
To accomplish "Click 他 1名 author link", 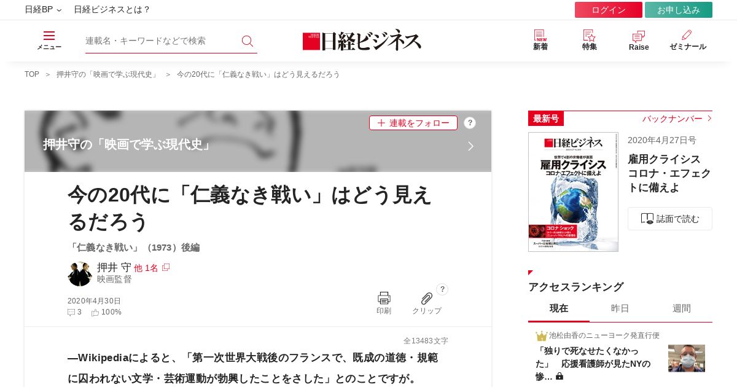I will [146, 268].
